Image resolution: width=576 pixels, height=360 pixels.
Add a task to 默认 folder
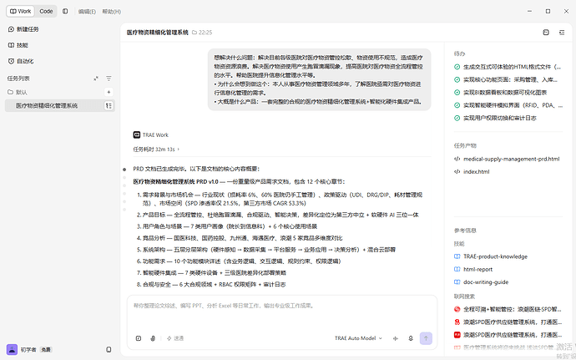pos(109,92)
